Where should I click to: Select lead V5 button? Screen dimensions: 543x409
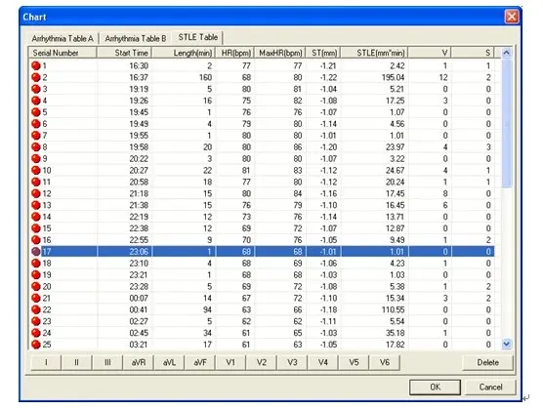click(x=354, y=362)
